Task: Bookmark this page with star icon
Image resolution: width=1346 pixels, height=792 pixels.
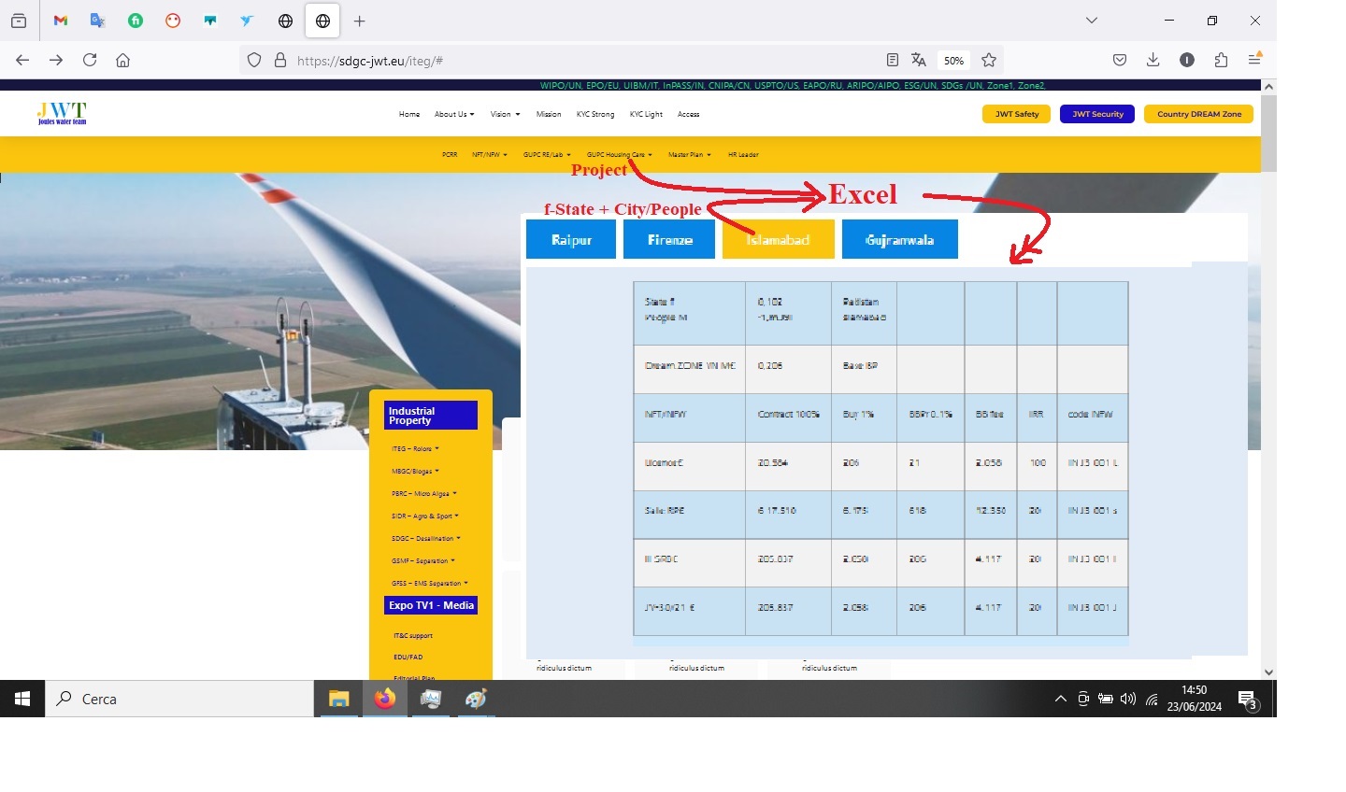Action: [x=989, y=60]
